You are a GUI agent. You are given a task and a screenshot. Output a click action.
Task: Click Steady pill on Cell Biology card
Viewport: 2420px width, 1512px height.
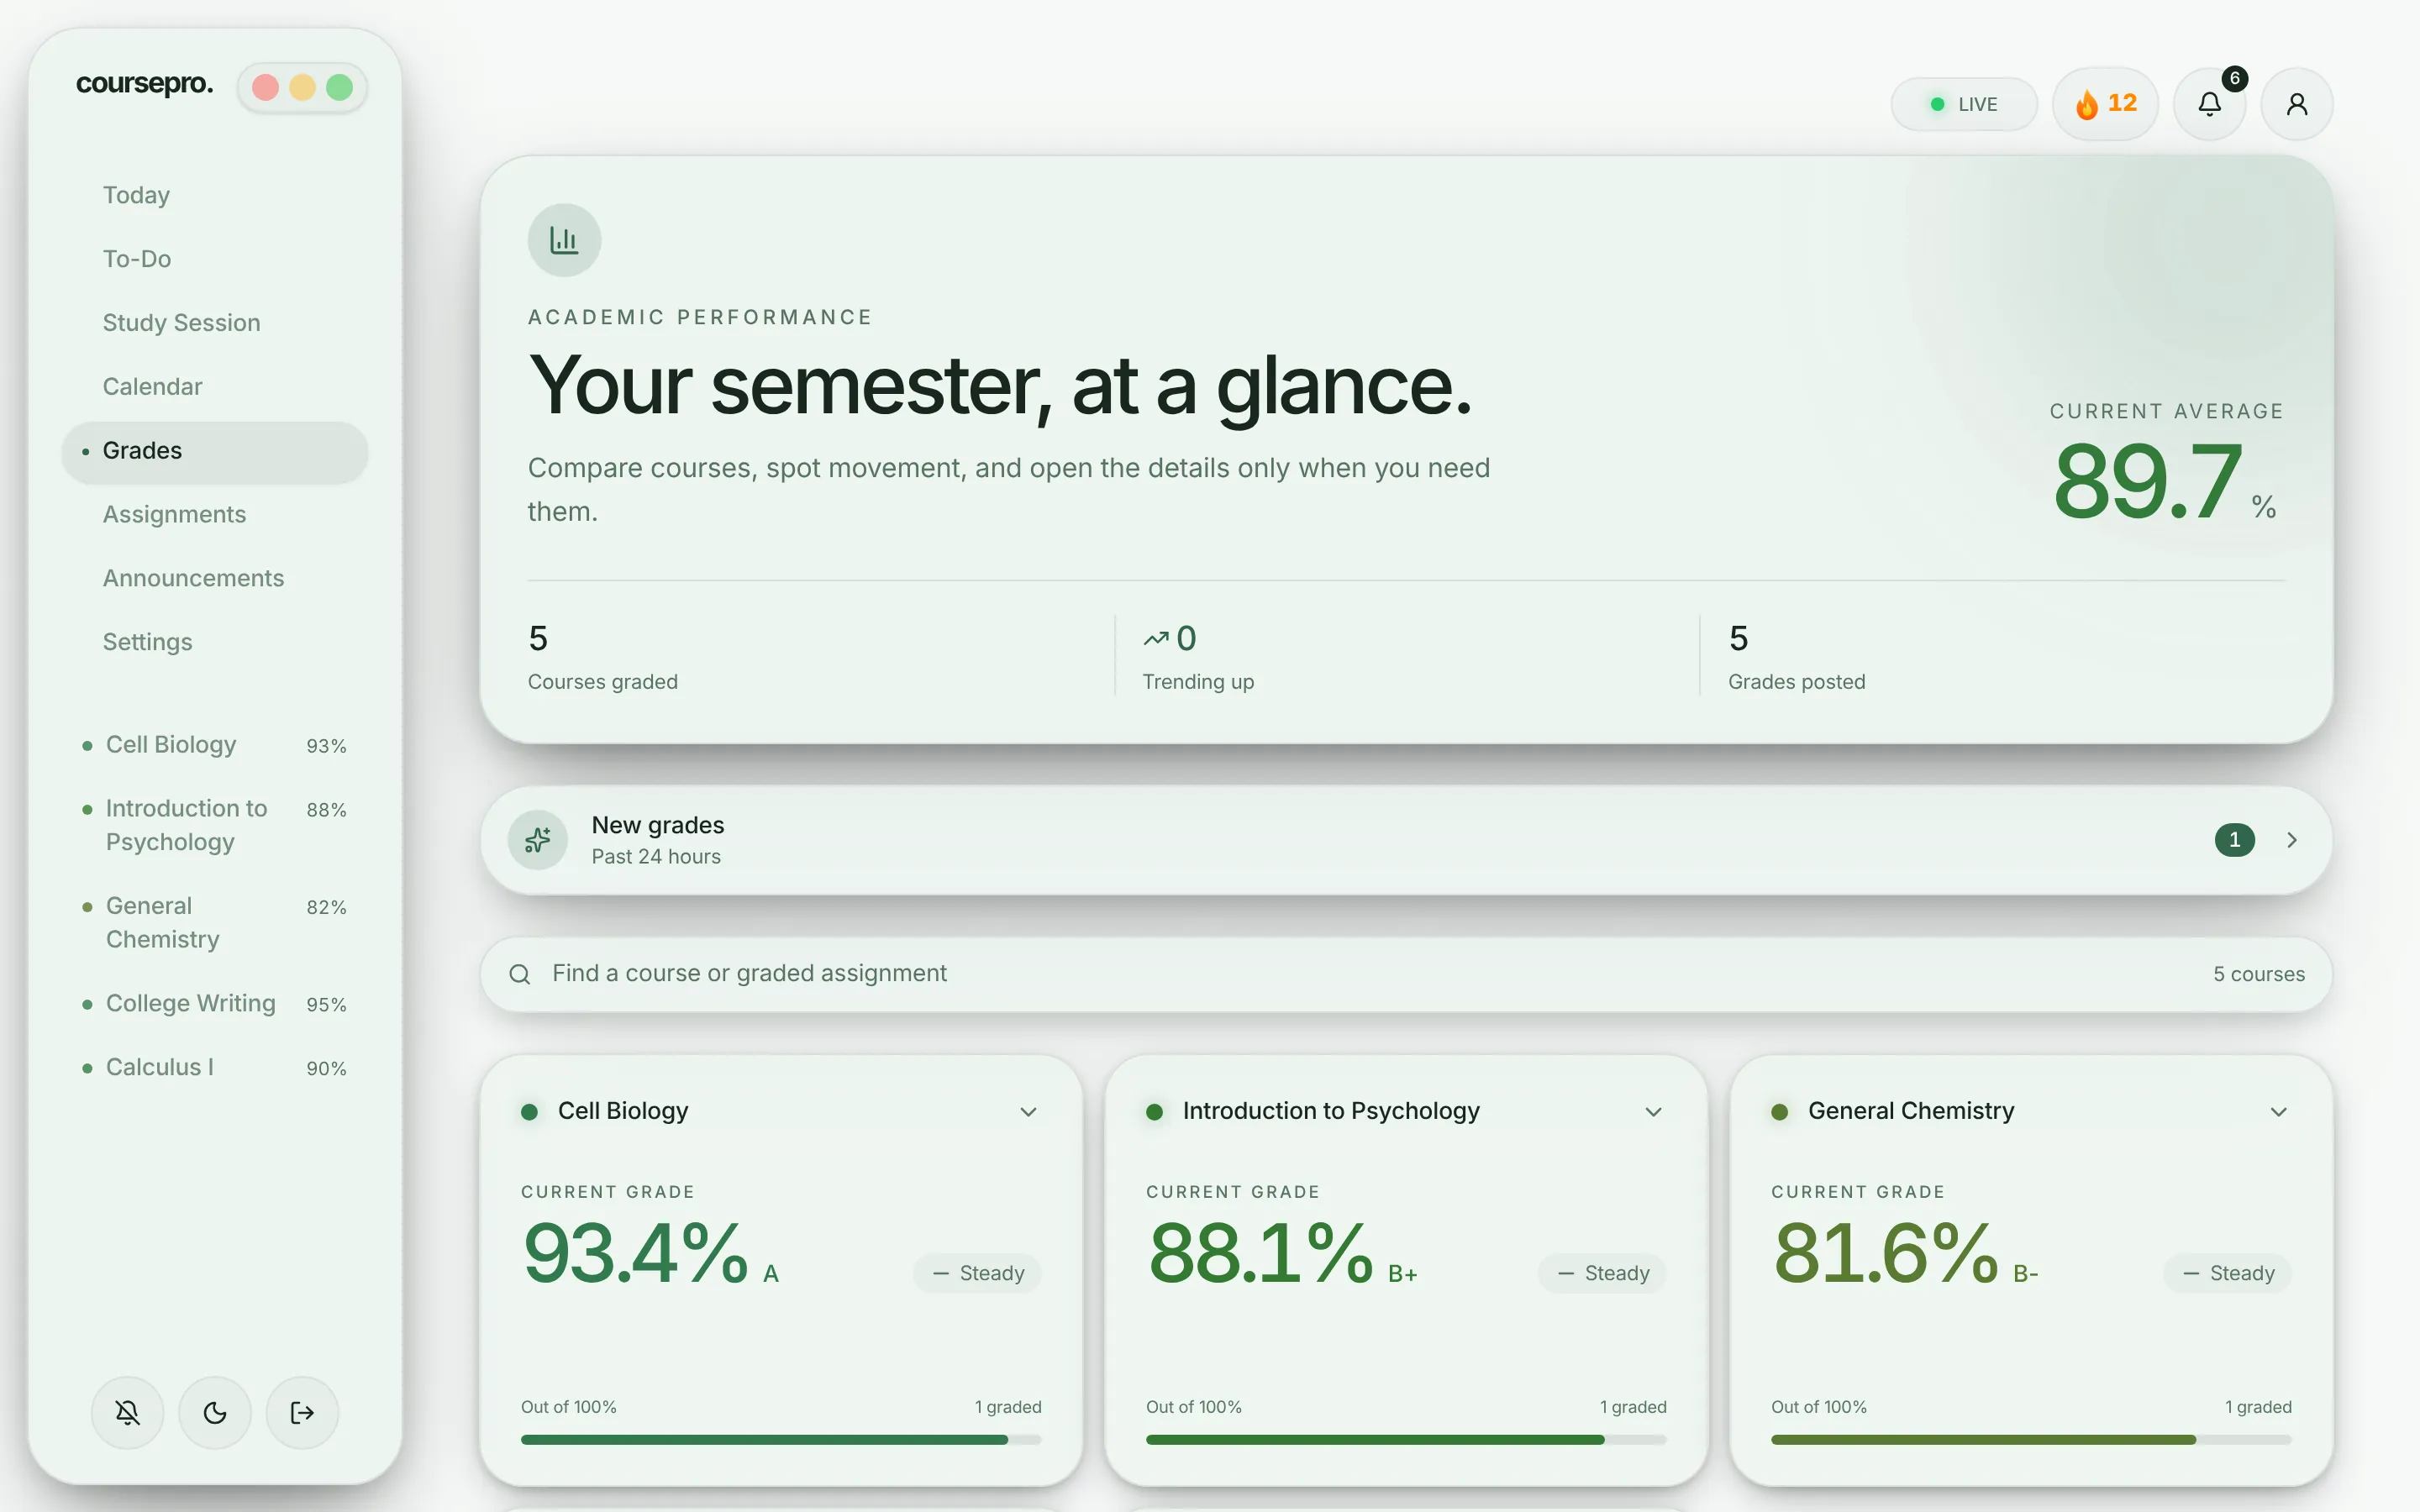(977, 1273)
